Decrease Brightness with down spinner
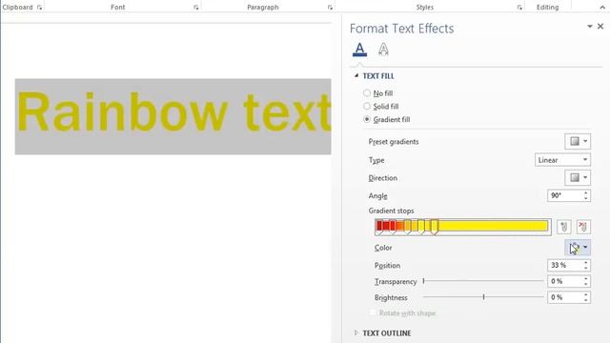 [586, 300]
